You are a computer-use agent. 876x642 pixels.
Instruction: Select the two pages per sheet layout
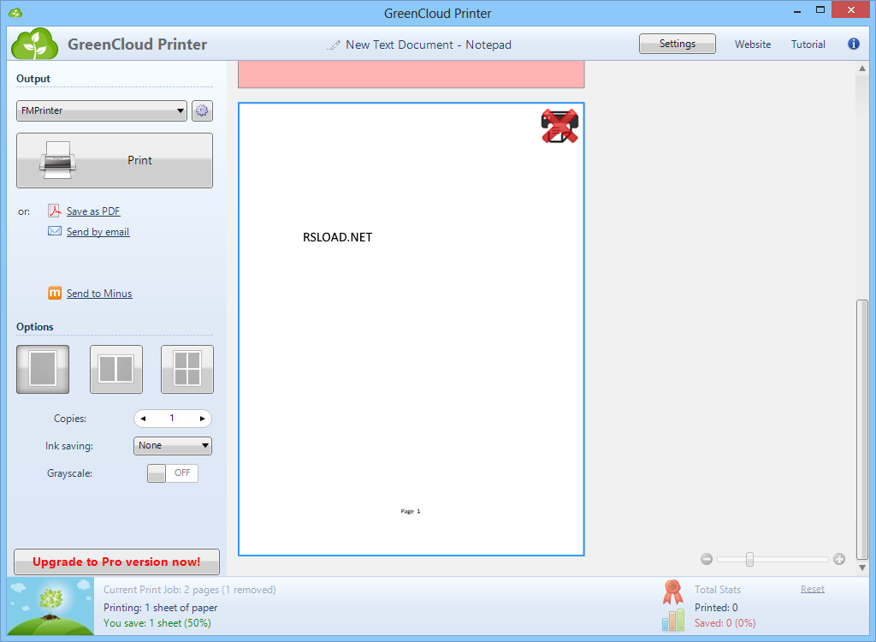115,369
